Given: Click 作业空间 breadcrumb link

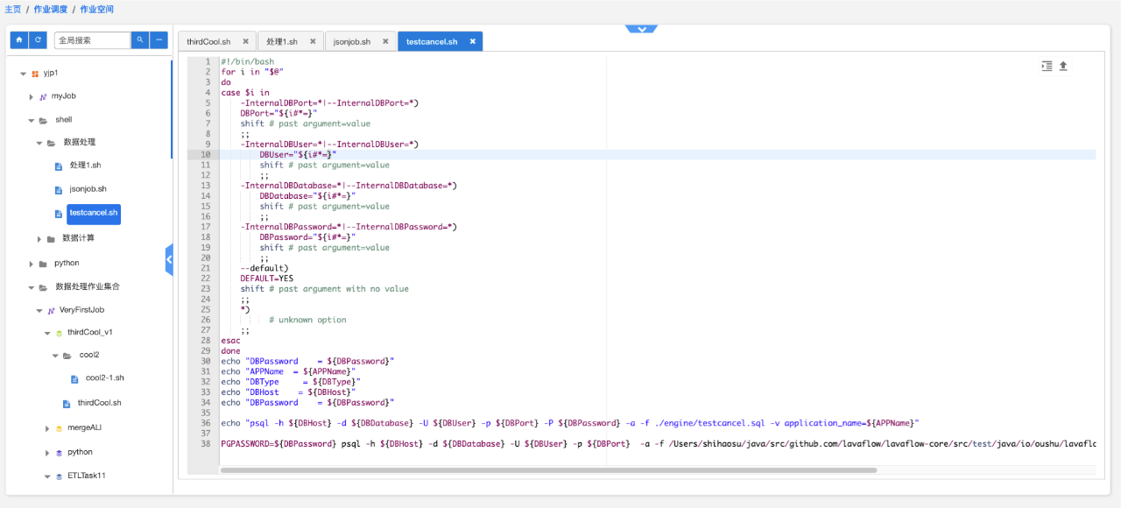Looking at the screenshot, I should coord(96,9).
